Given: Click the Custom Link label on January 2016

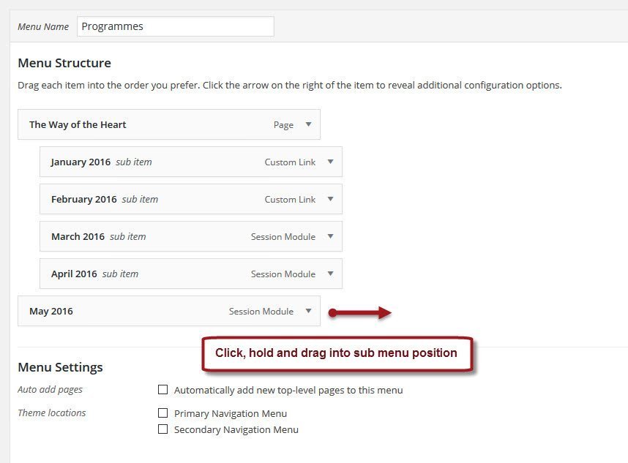Looking at the screenshot, I should coord(290,162).
